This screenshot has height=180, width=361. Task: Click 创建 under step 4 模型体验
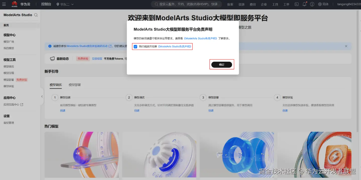[x=285, y=110]
